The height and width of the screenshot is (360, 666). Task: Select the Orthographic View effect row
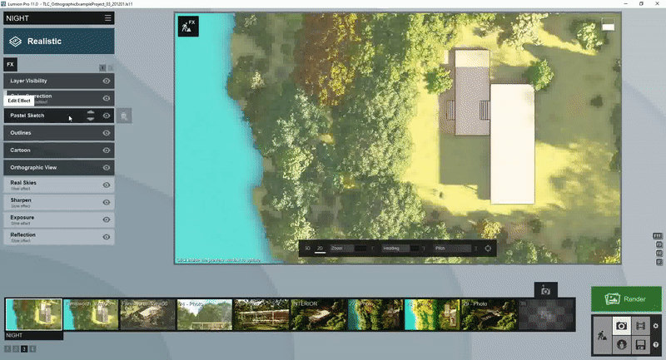tap(59, 168)
